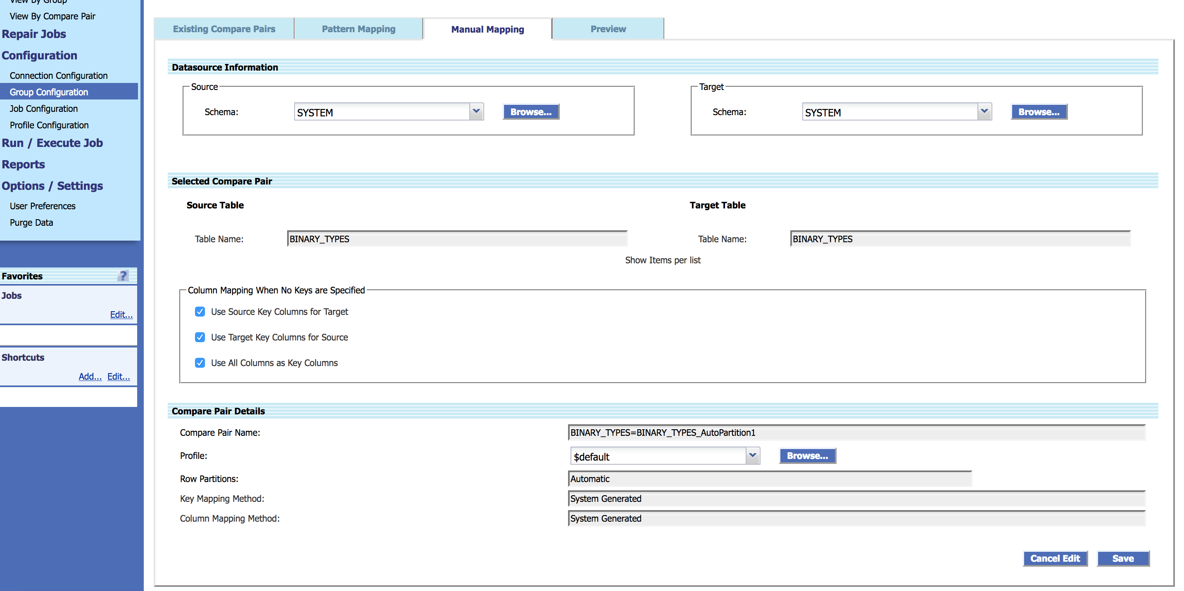This screenshot has width=1184, height=591.
Task: Toggle Use Target Key Columns checkbox
Action: coord(199,338)
